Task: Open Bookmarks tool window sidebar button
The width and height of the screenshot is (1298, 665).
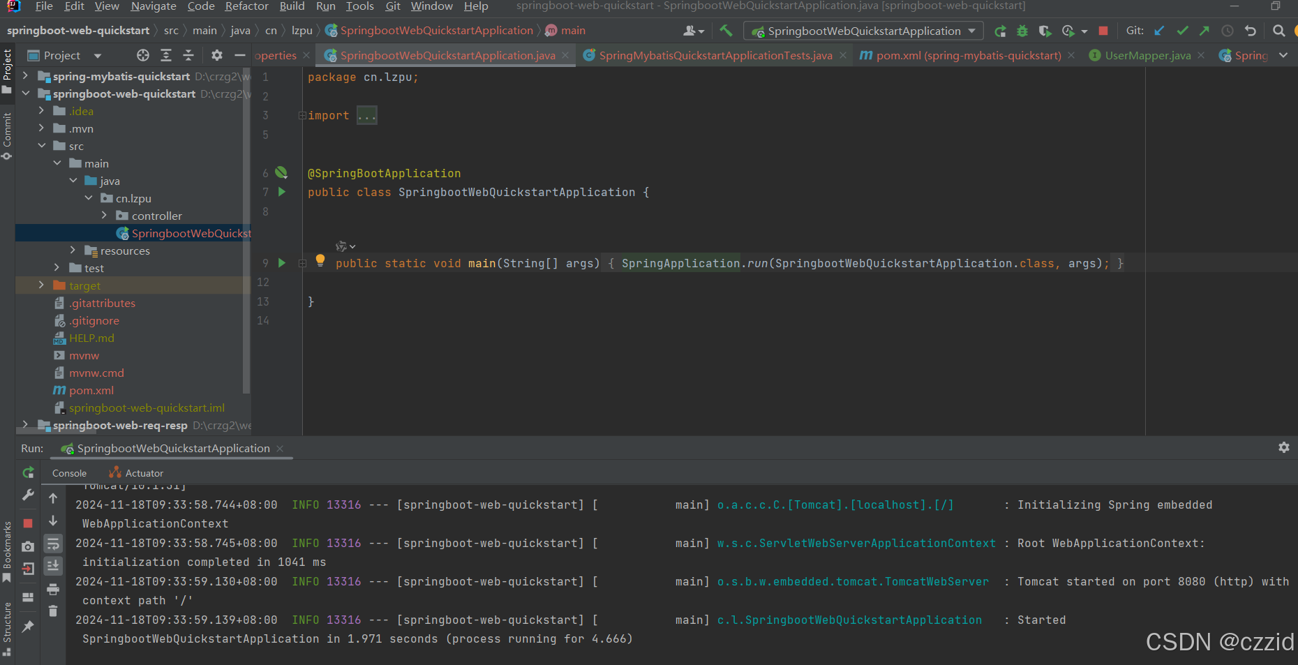Action: tap(7, 552)
